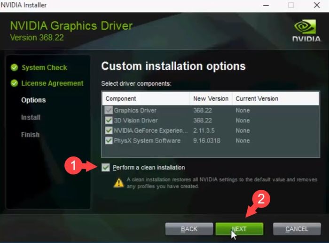Uncheck the PhysX System Software checkbox

pos(109,140)
